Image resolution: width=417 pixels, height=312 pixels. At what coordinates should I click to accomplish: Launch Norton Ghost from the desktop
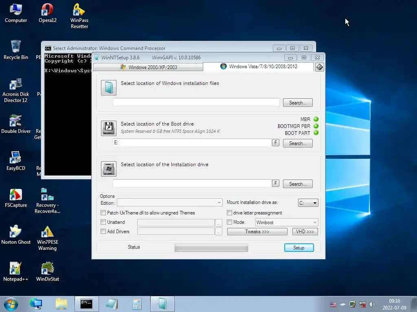pos(16,235)
